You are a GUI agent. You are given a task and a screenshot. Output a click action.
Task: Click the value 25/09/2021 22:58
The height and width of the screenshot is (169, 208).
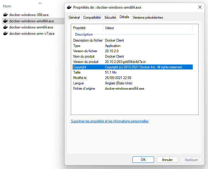(118, 78)
